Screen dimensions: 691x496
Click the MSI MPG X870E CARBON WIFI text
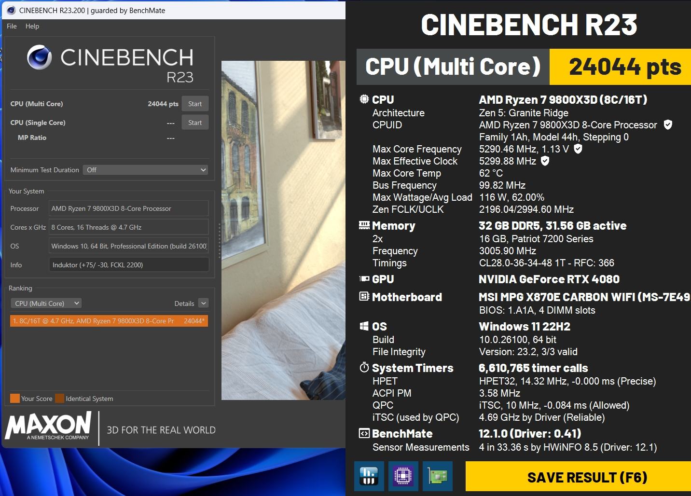tap(584, 297)
